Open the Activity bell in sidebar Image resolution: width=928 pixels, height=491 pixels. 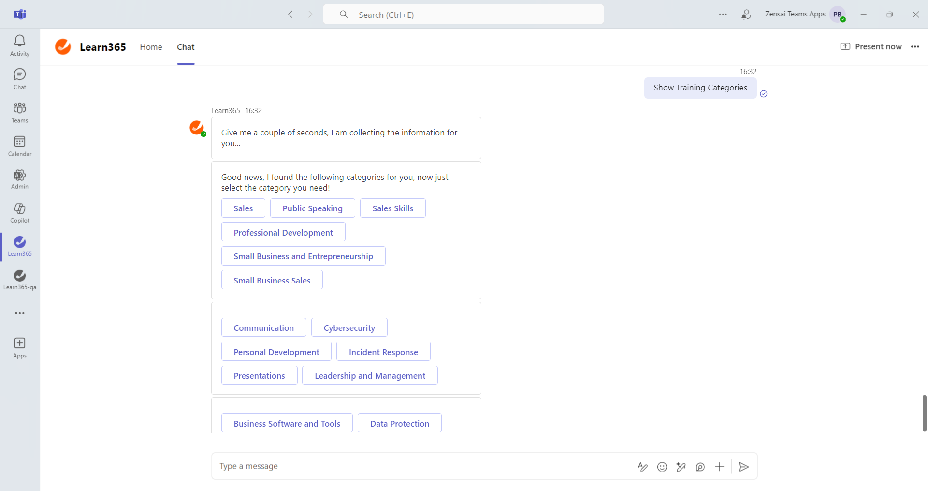coord(20,45)
